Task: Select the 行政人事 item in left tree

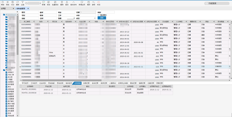Action: coord(11,75)
